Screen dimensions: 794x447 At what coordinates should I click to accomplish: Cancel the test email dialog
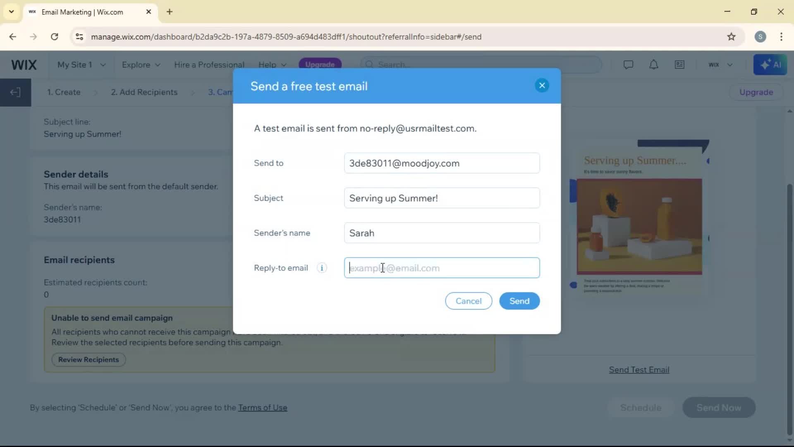469,301
